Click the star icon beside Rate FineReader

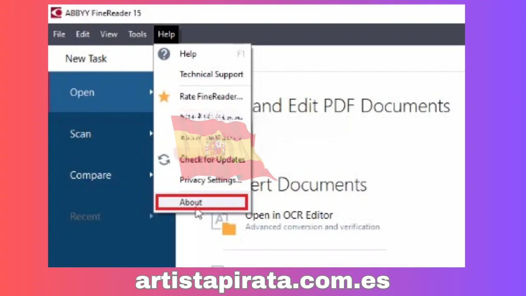tap(164, 97)
